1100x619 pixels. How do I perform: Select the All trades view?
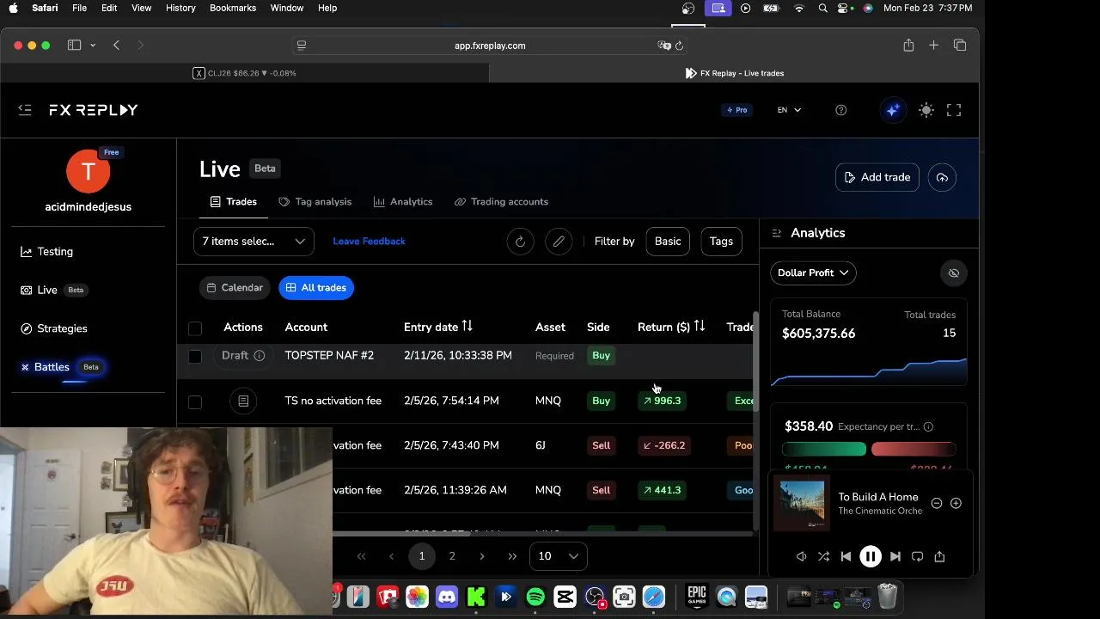tap(316, 288)
